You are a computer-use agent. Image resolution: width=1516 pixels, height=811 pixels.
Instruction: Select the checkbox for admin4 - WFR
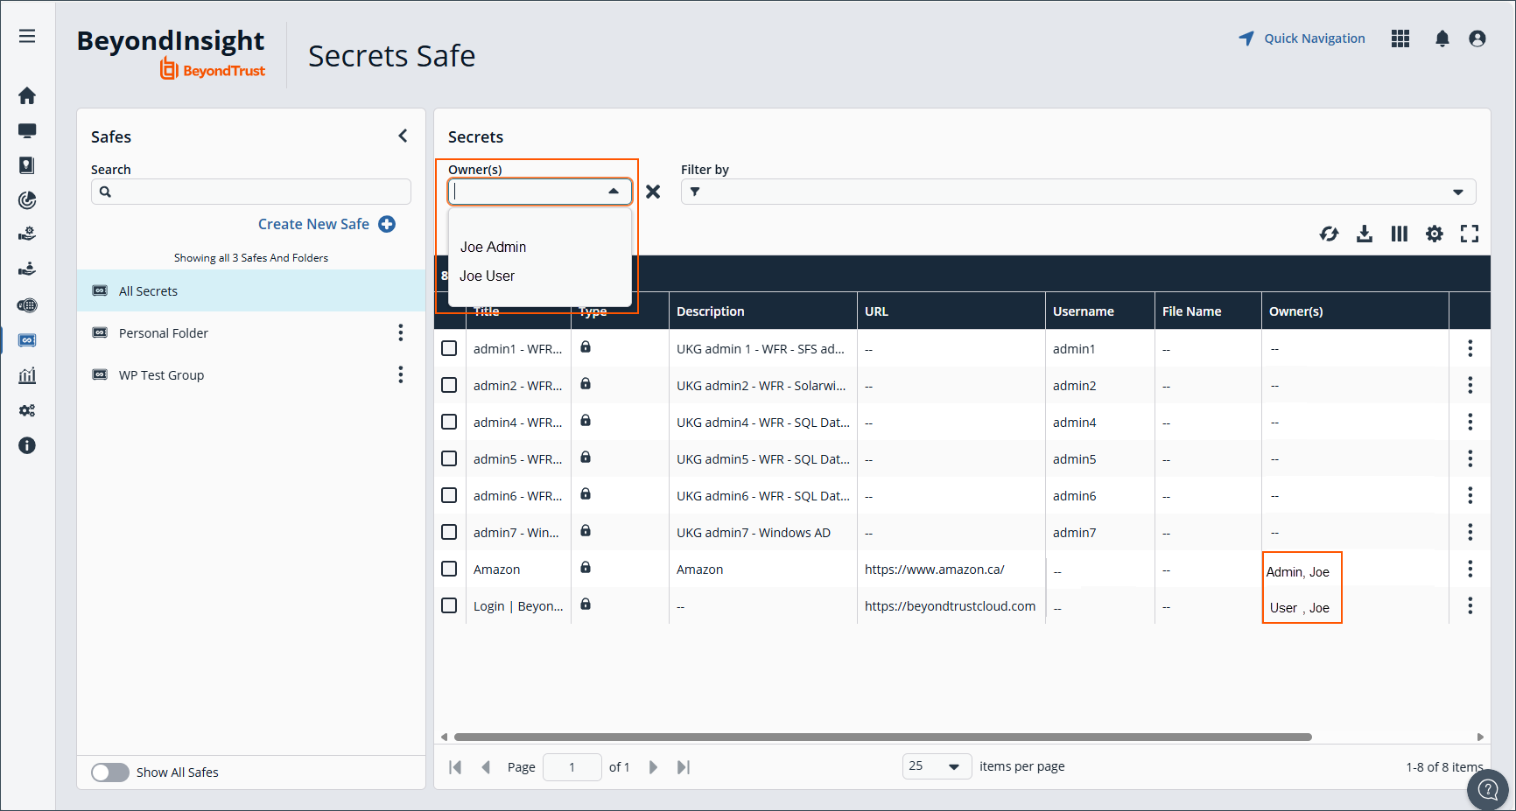(x=449, y=422)
